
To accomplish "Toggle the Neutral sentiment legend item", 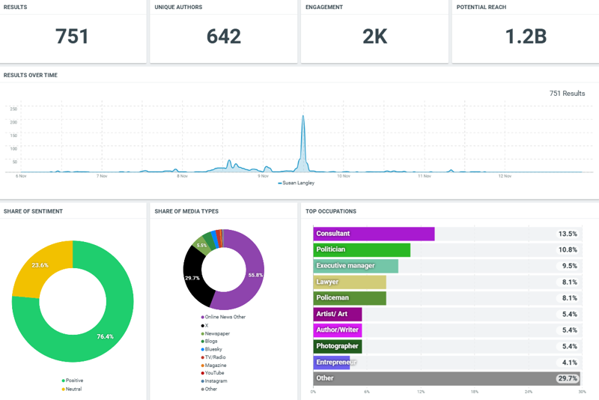I will [x=73, y=389].
